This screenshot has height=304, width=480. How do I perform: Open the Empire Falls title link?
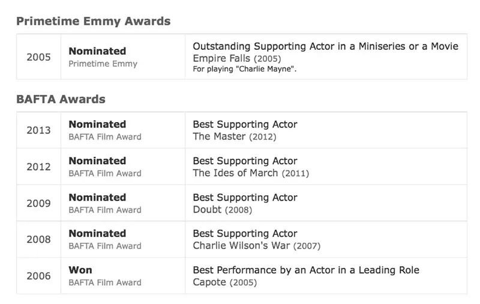coord(221,58)
